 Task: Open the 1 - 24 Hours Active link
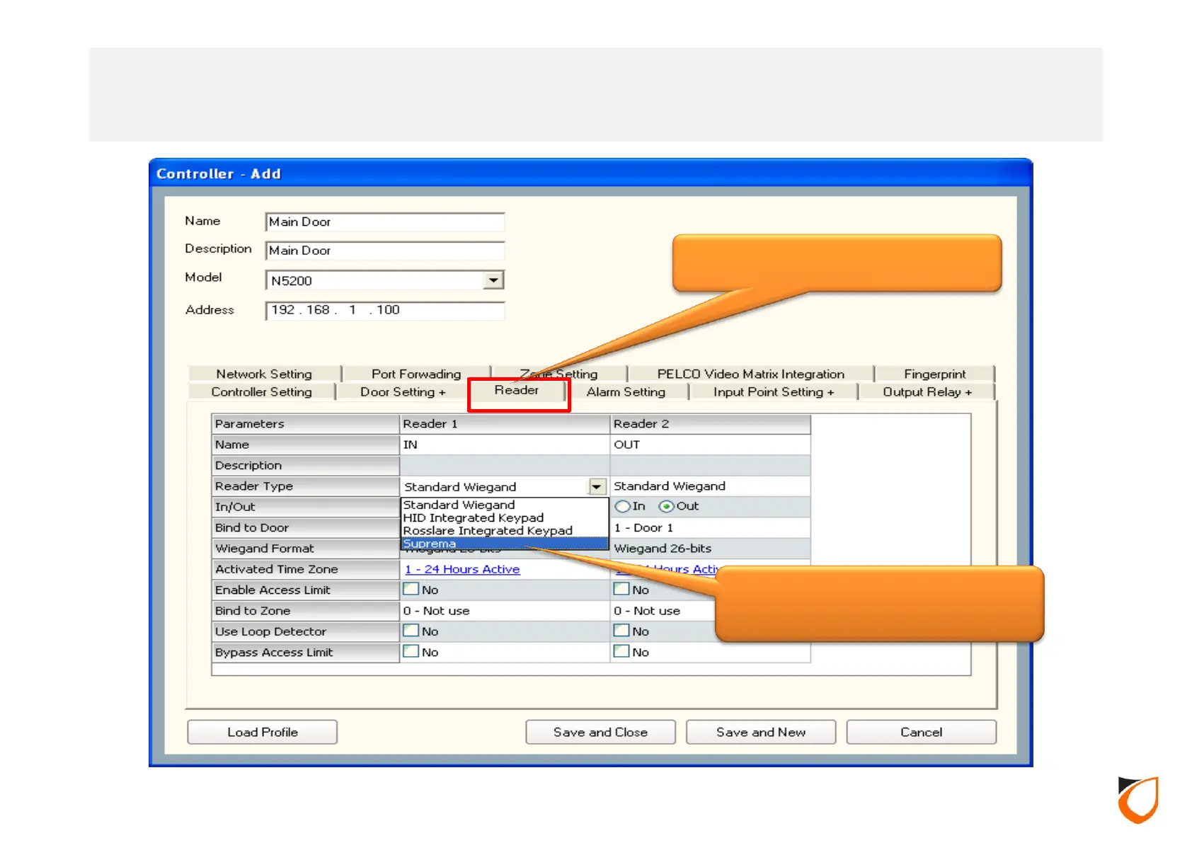(x=462, y=569)
